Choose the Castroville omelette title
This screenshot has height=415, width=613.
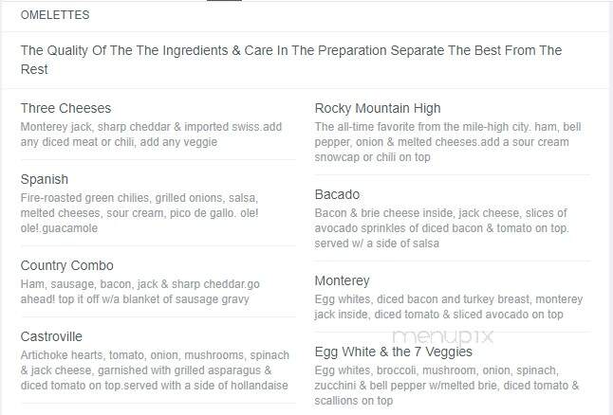51,336
